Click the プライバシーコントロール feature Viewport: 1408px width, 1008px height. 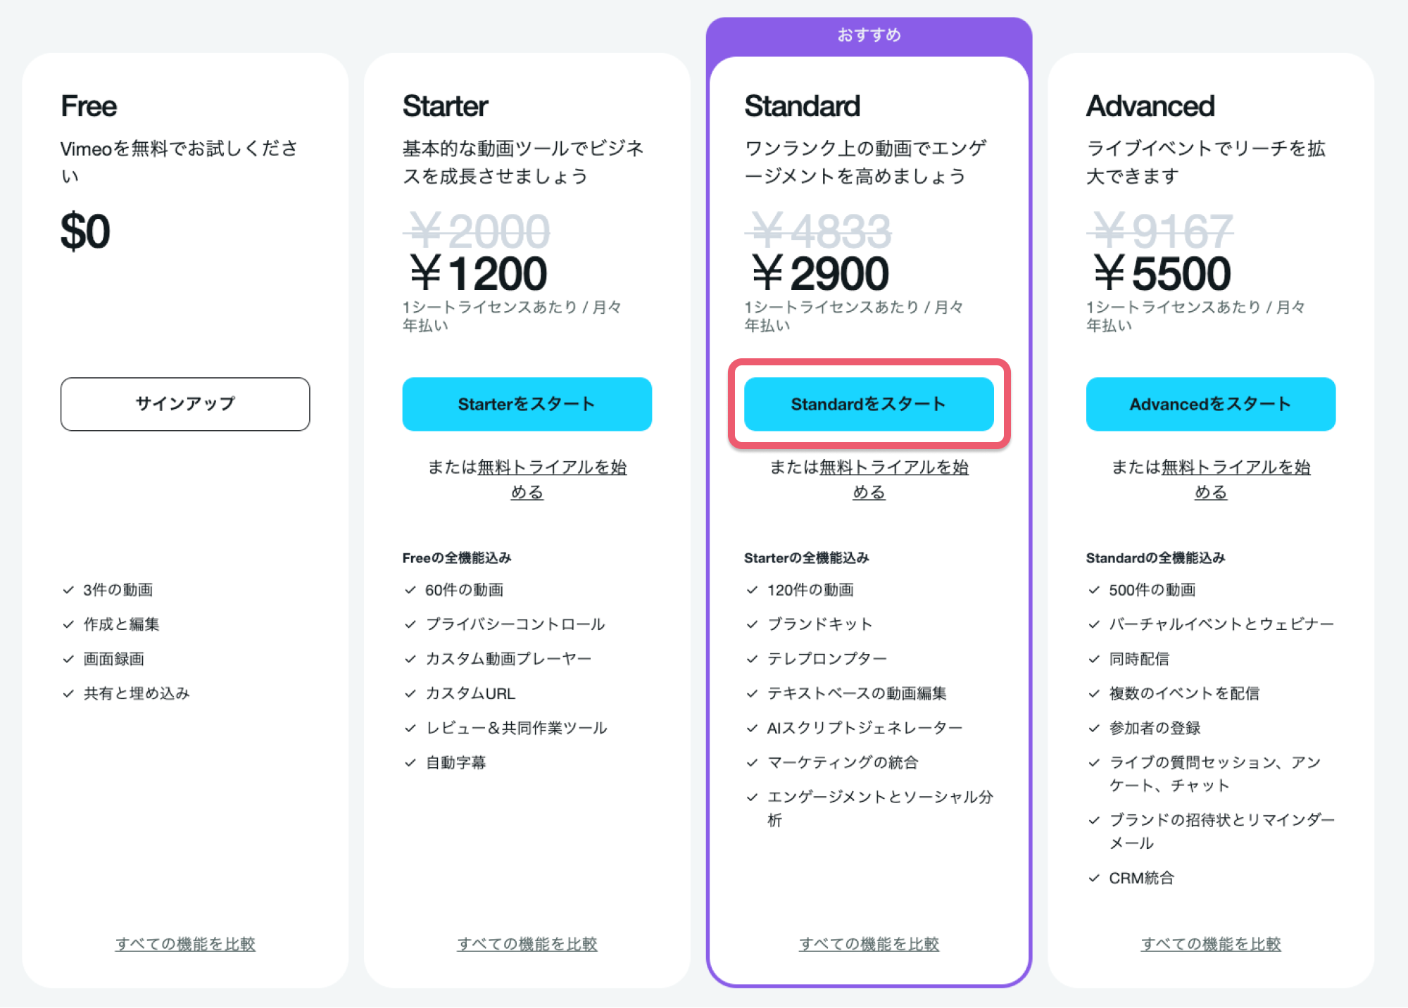coord(515,624)
